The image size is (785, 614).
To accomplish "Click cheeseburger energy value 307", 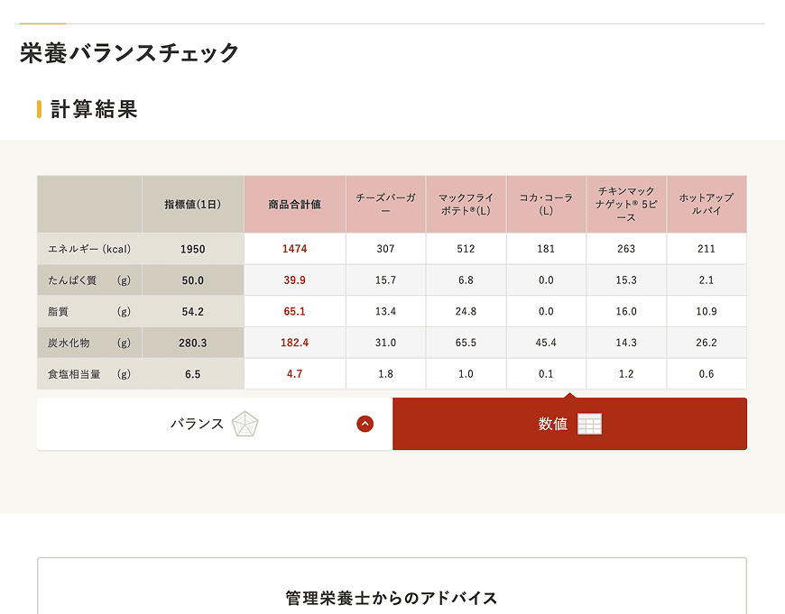I will click(x=385, y=249).
